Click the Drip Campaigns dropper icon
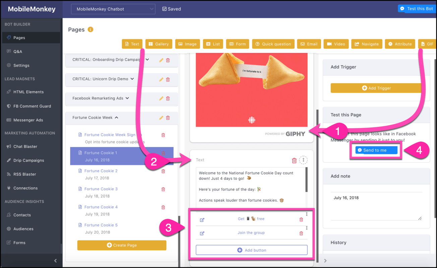Viewport: 437px width, 268px height. pyautogui.click(x=9, y=160)
